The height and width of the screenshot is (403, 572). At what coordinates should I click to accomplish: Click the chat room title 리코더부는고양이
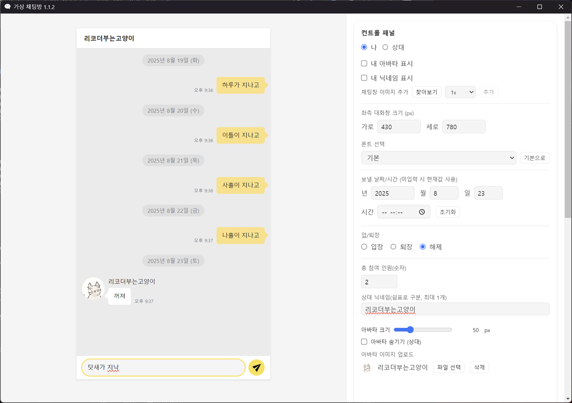109,38
